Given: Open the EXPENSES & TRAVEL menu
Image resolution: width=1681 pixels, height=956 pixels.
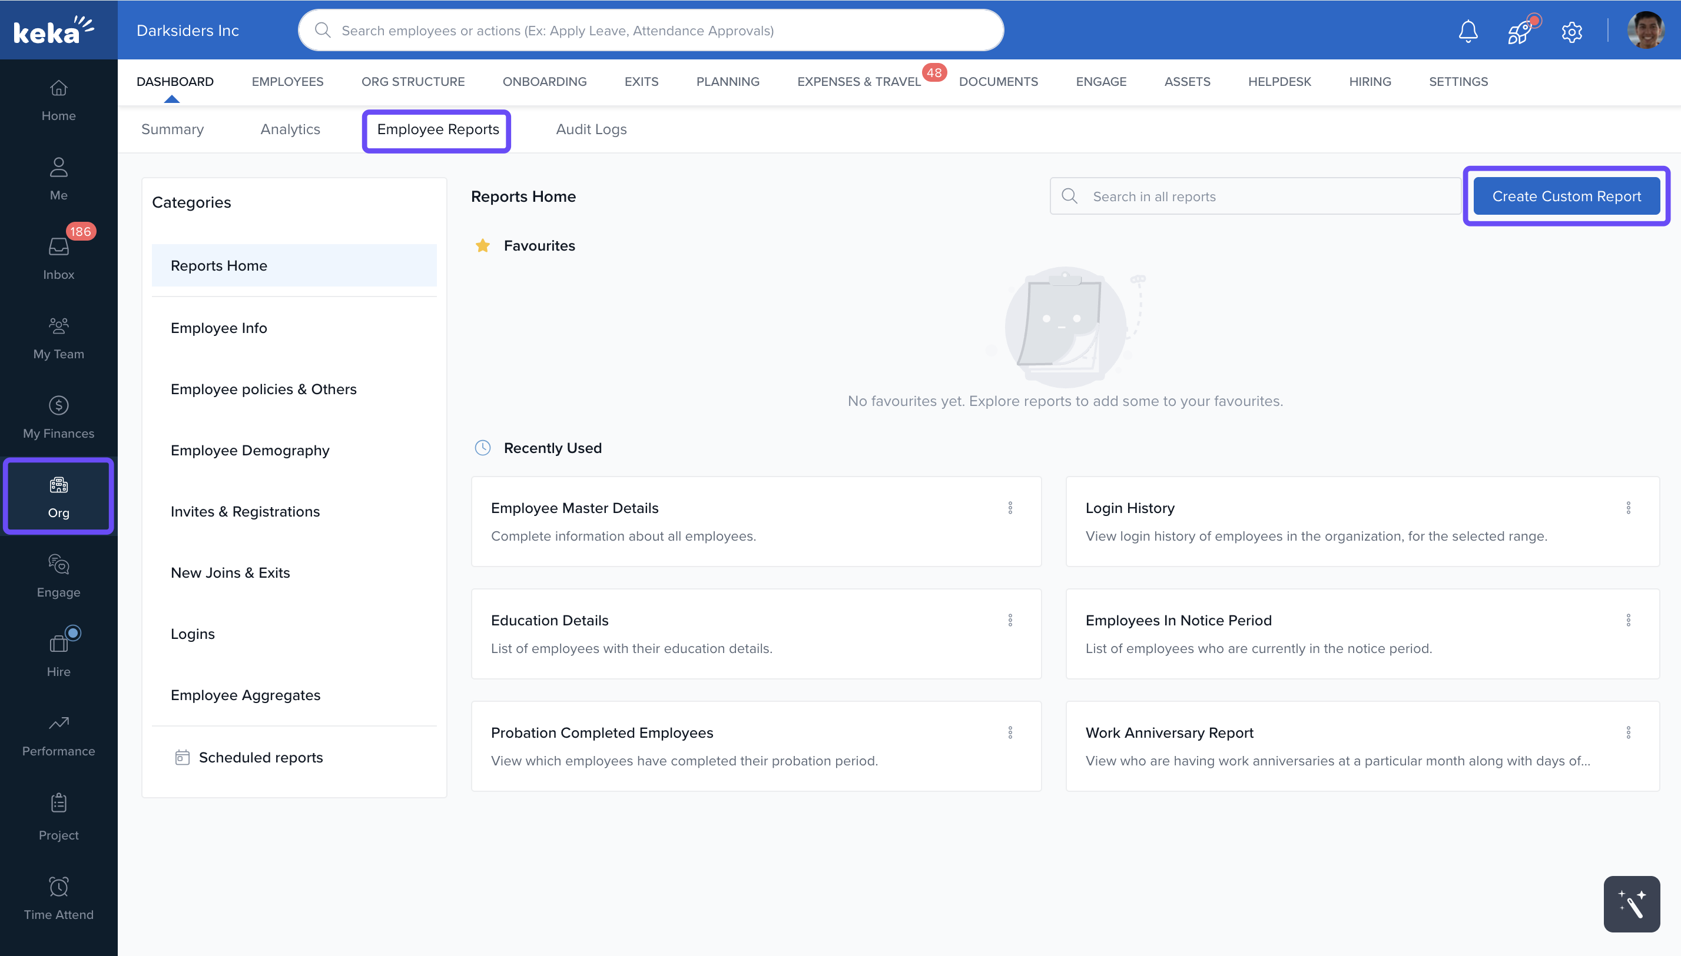Looking at the screenshot, I should point(858,81).
